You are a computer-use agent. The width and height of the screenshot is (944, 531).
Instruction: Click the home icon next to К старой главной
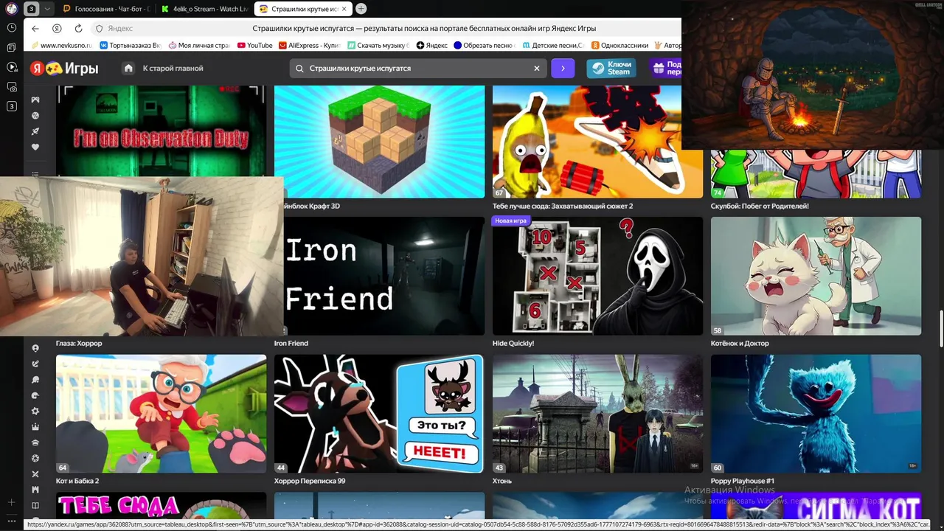[128, 68]
